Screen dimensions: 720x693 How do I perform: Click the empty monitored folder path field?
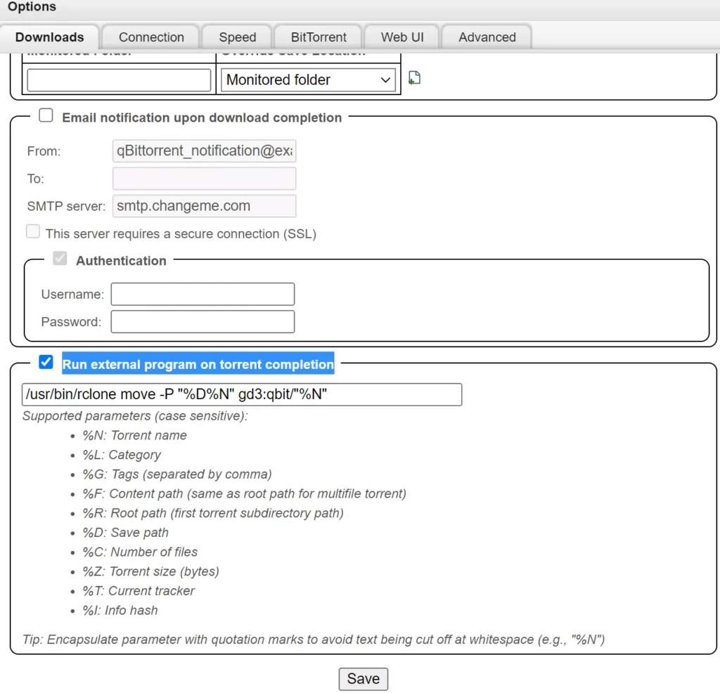click(119, 80)
